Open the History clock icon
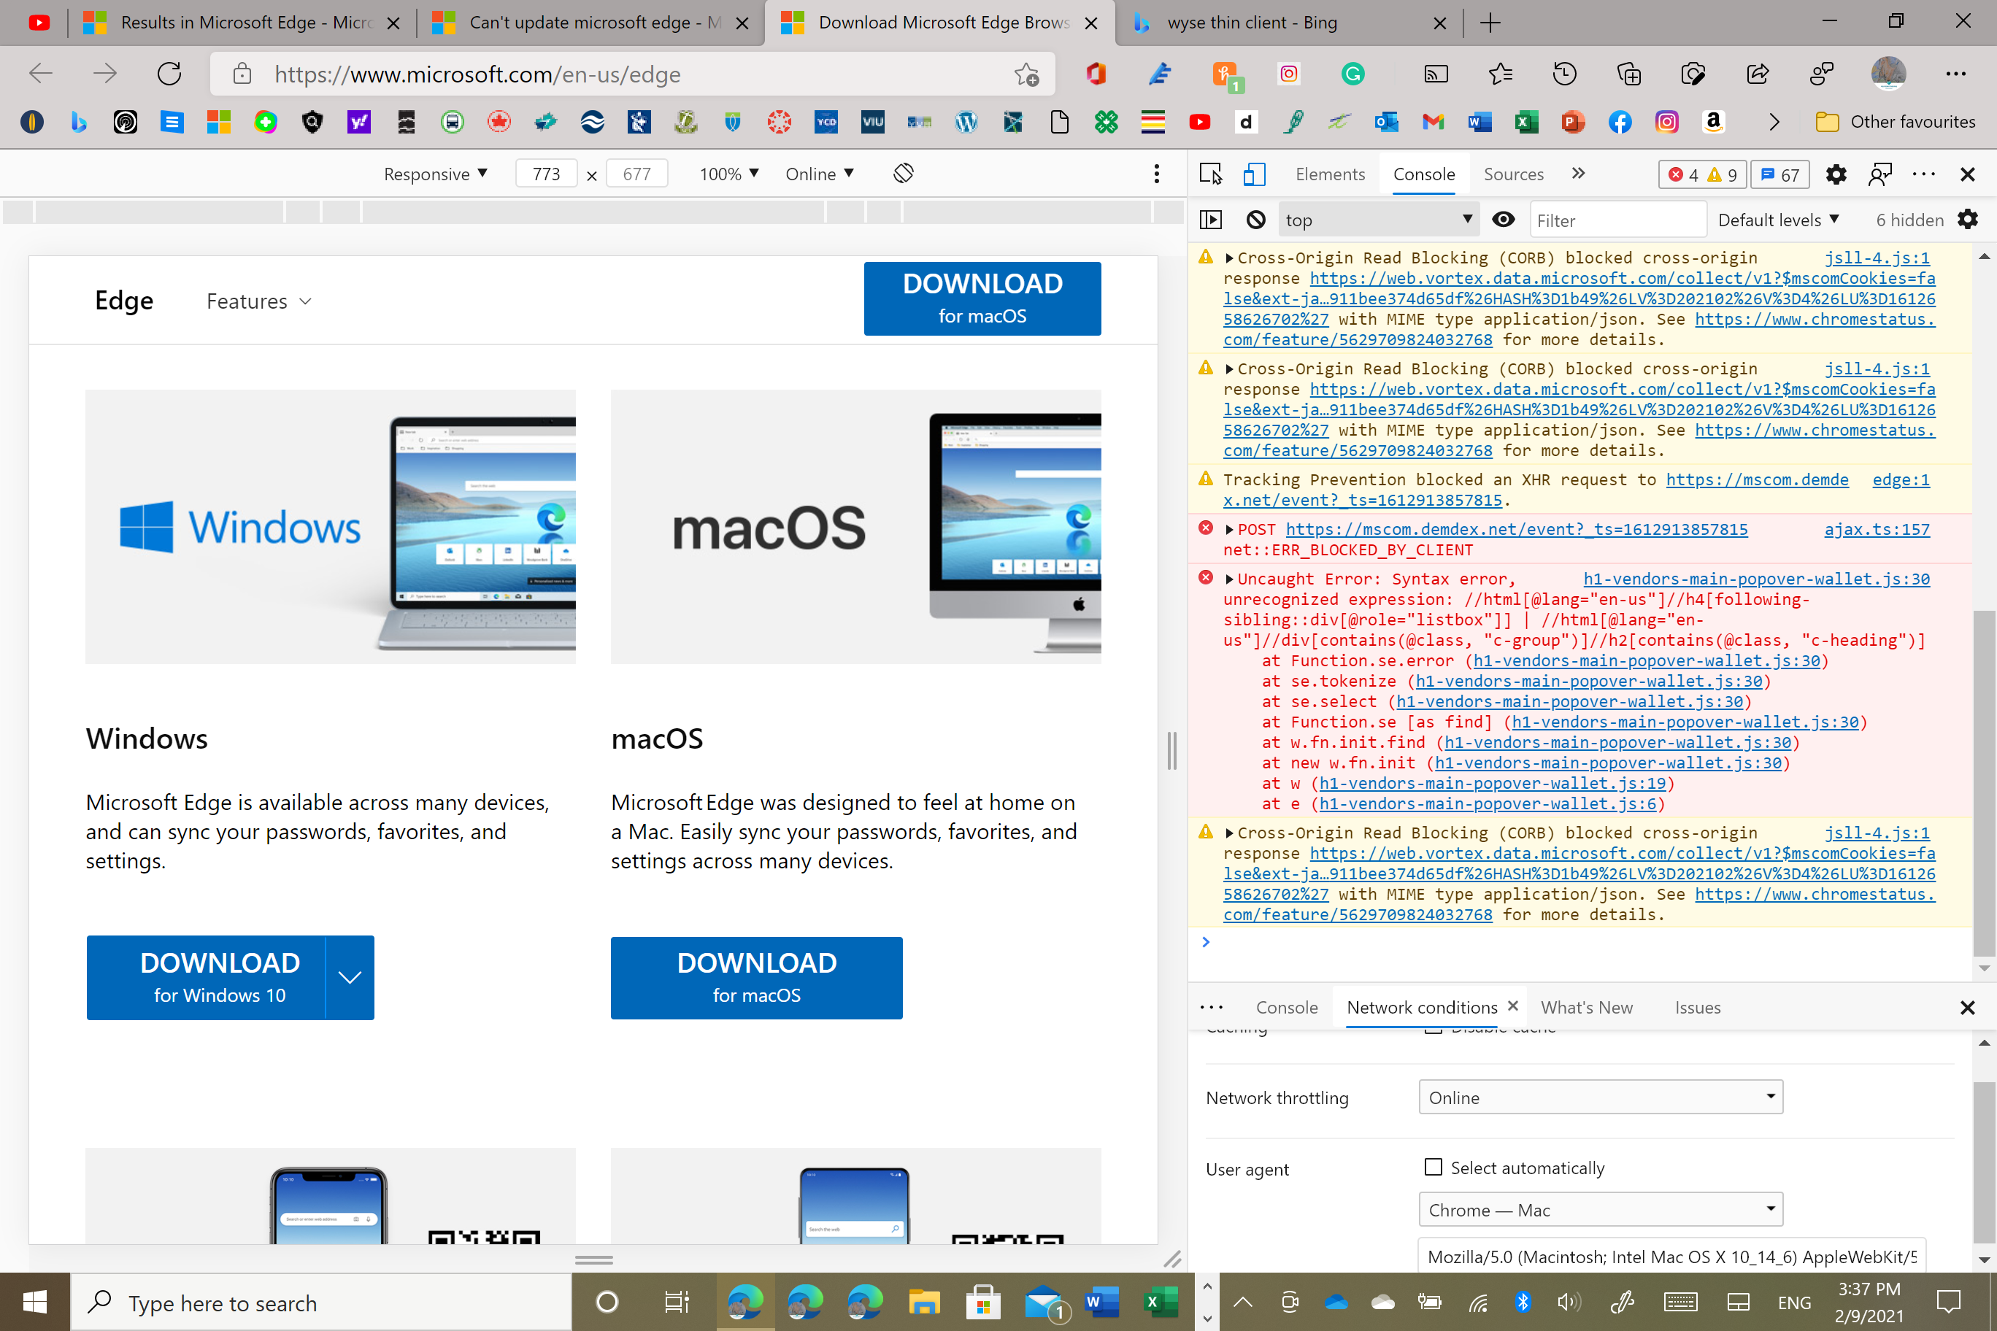Screen dimensions: 1997x1331 tap(1564, 74)
